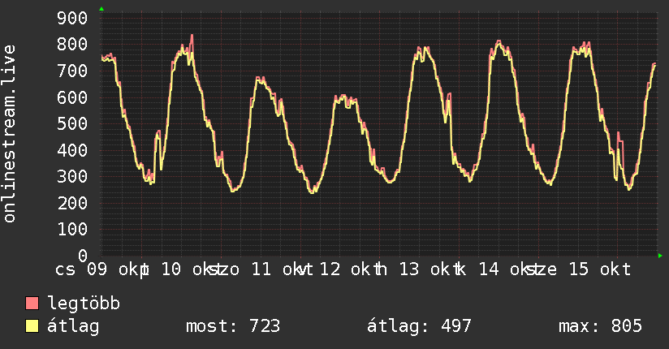The image size is (669, 349).
Task: Select the átlag legend label
Action: pyautogui.click(x=73, y=326)
